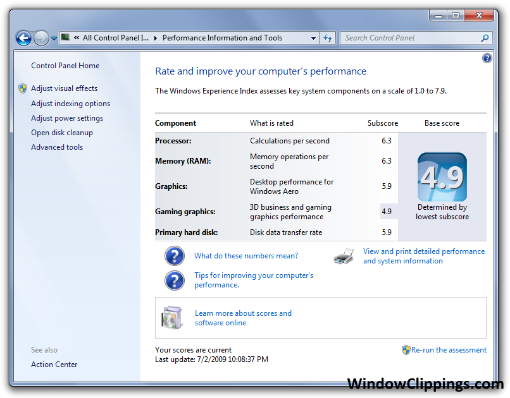
Task: Click the 'Your scores are current' status text
Action: point(193,350)
